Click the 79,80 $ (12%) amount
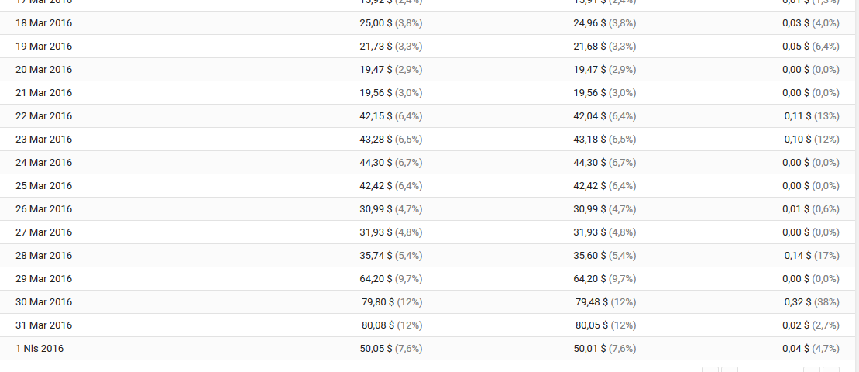 (x=392, y=302)
